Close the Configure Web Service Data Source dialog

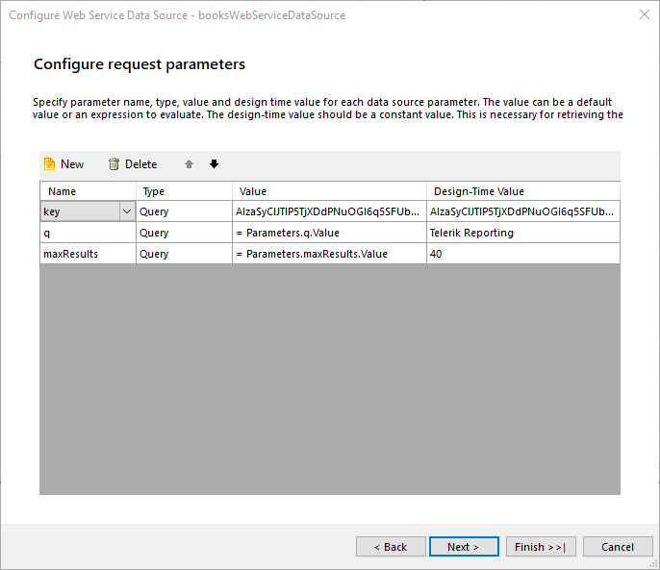(x=643, y=15)
